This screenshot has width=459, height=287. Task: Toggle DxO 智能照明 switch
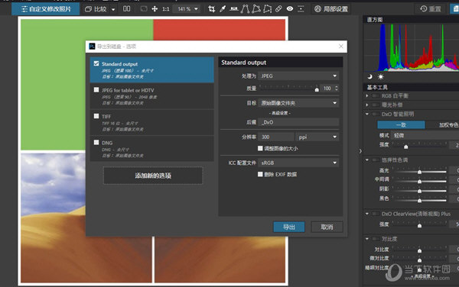click(376, 114)
